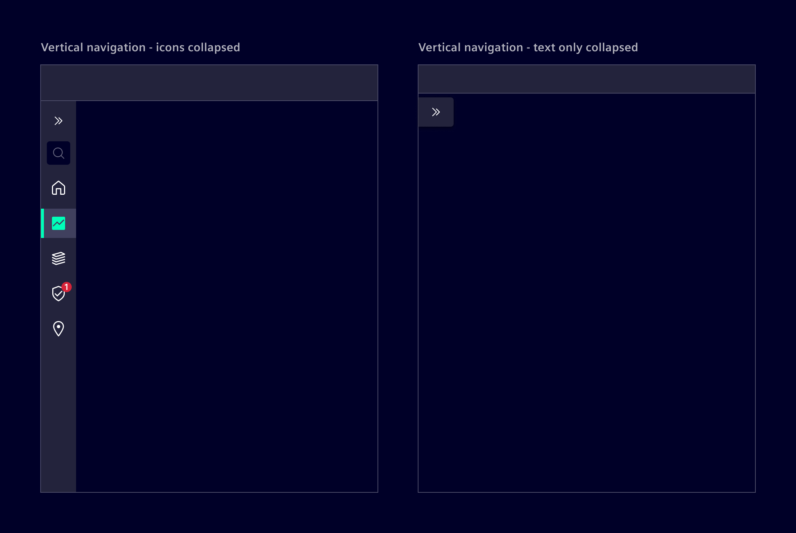
Task: Click the empty header bar above the navigation
Action: click(209, 82)
